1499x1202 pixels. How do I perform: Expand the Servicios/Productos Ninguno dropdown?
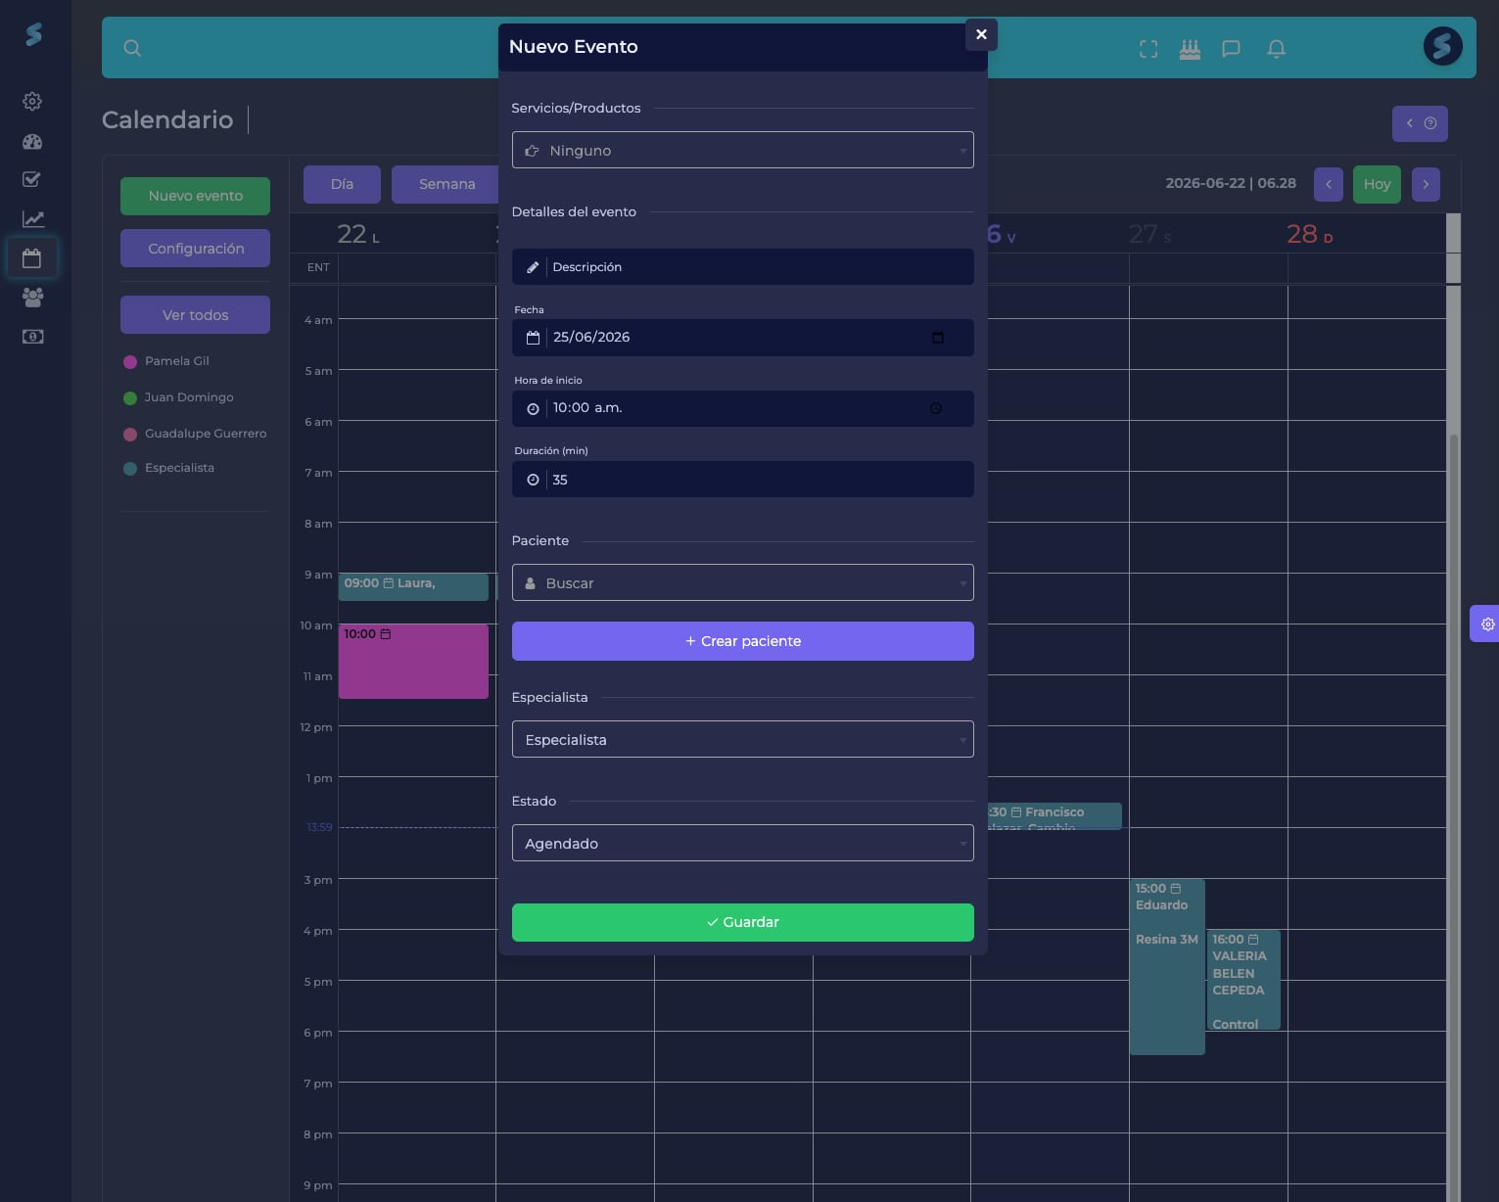(x=742, y=150)
